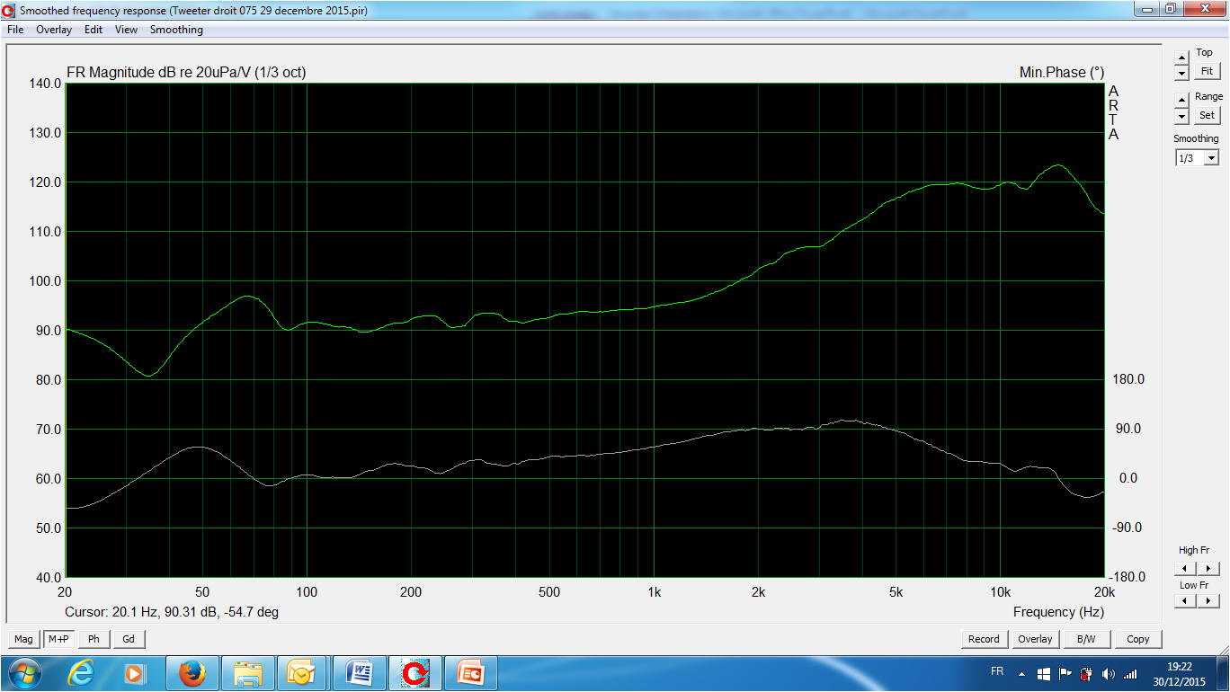The height and width of the screenshot is (692, 1230).
Task: Click the Range up arrow stepper
Action: click(1181, 101)
